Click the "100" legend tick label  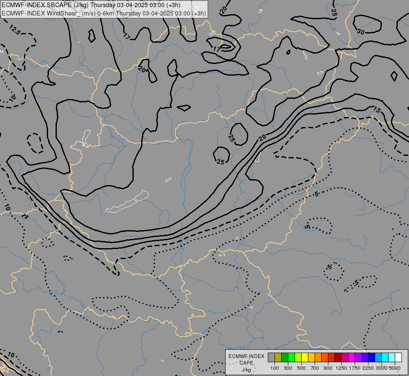click(274, 368)
